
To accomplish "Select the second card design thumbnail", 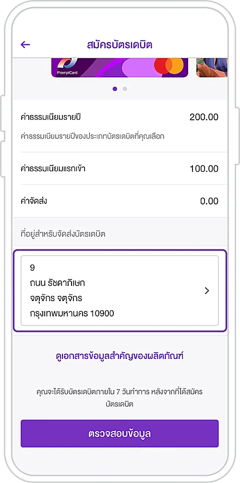I will [212, 67].
